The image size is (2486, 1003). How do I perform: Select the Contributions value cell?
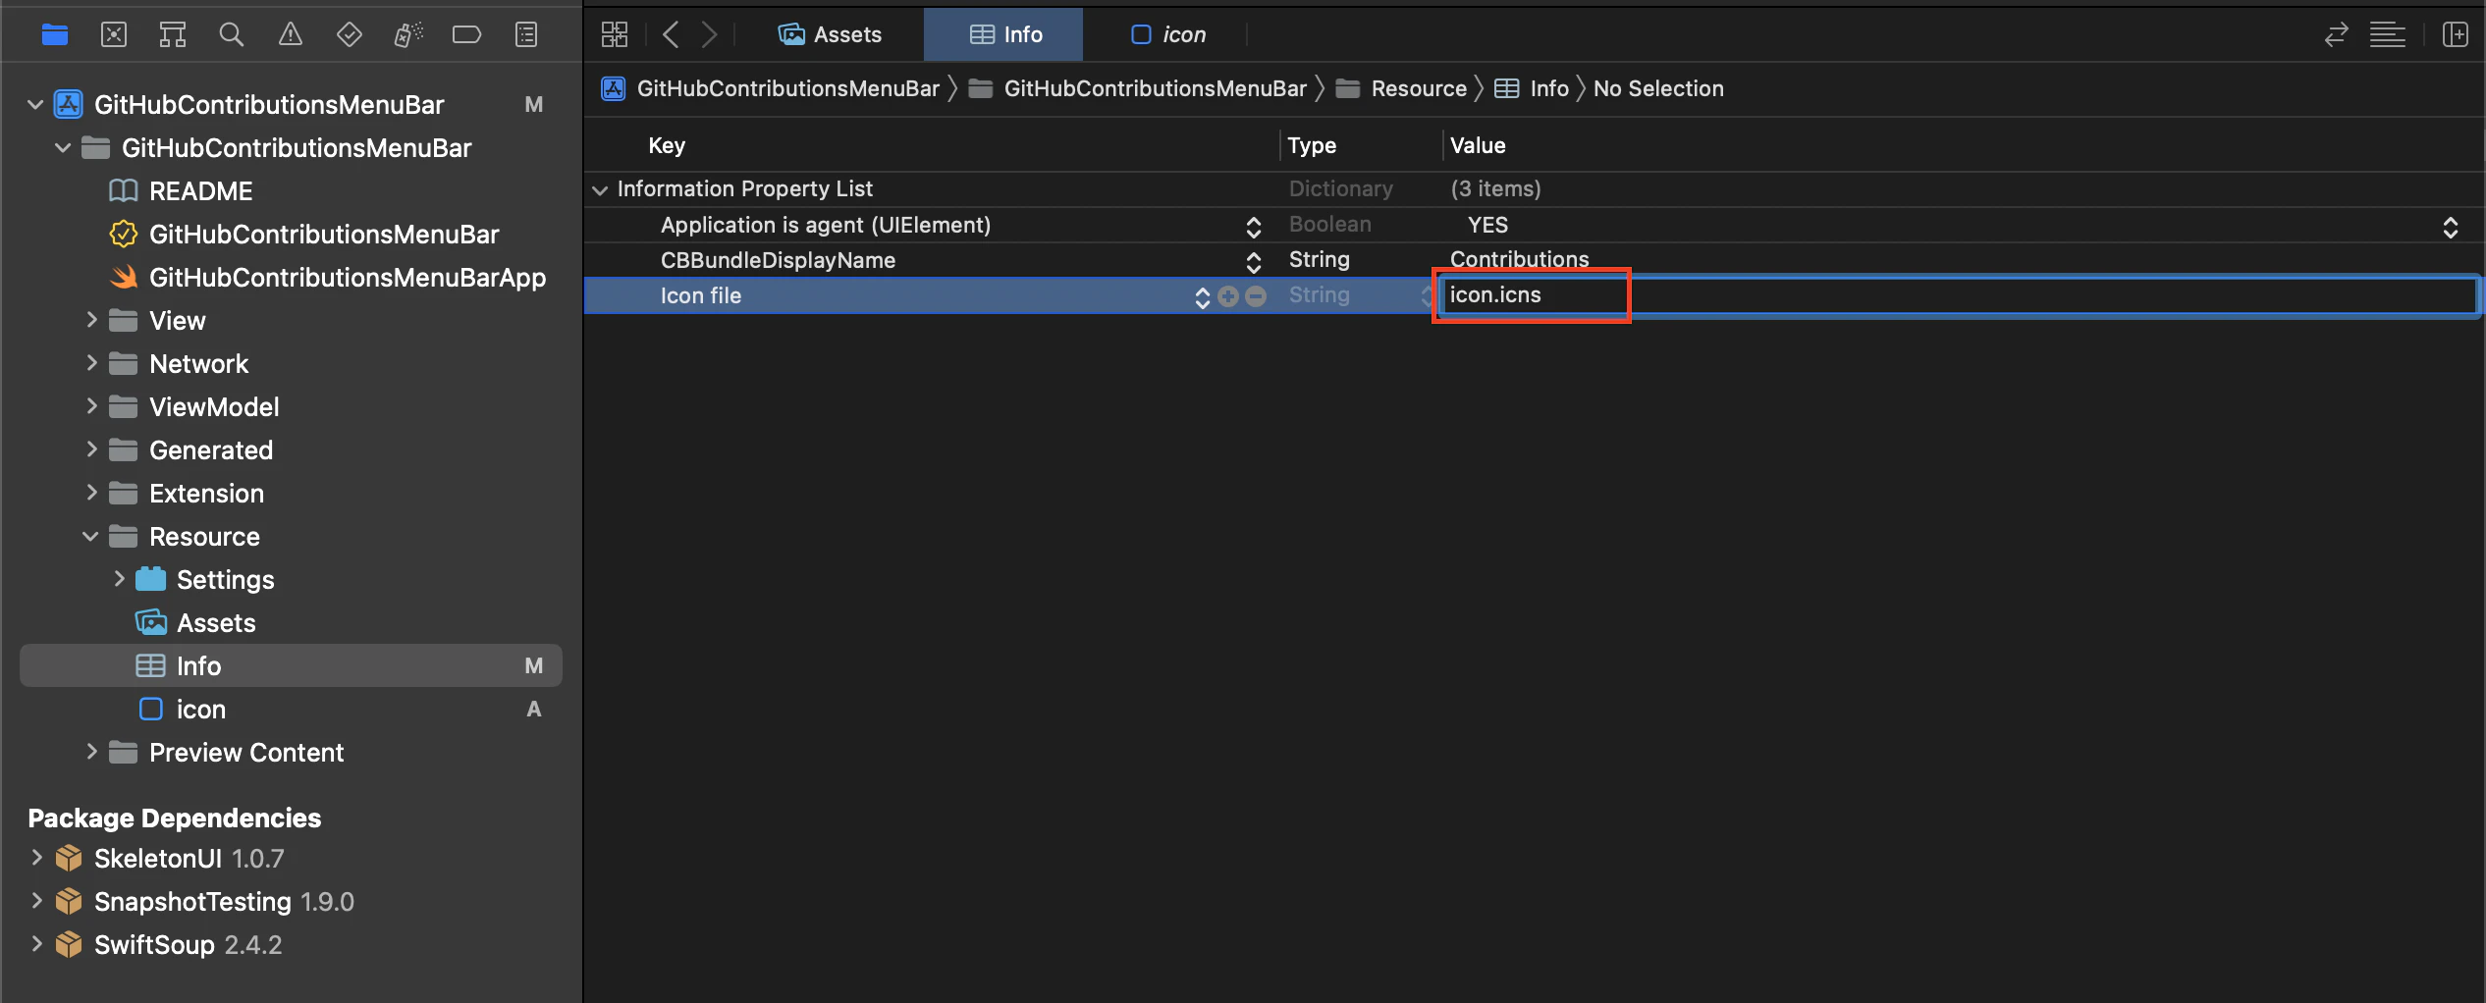pos(1519,259)
